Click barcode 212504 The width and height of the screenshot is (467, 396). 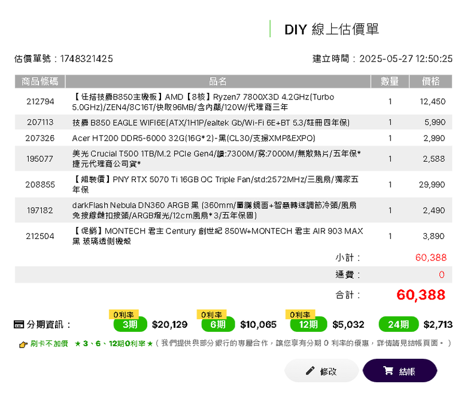[x=40, y=236]
